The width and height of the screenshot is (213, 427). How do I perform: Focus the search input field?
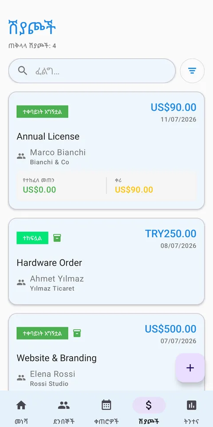tap(92, 71)
